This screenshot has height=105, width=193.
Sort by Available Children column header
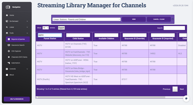point(106,39)
